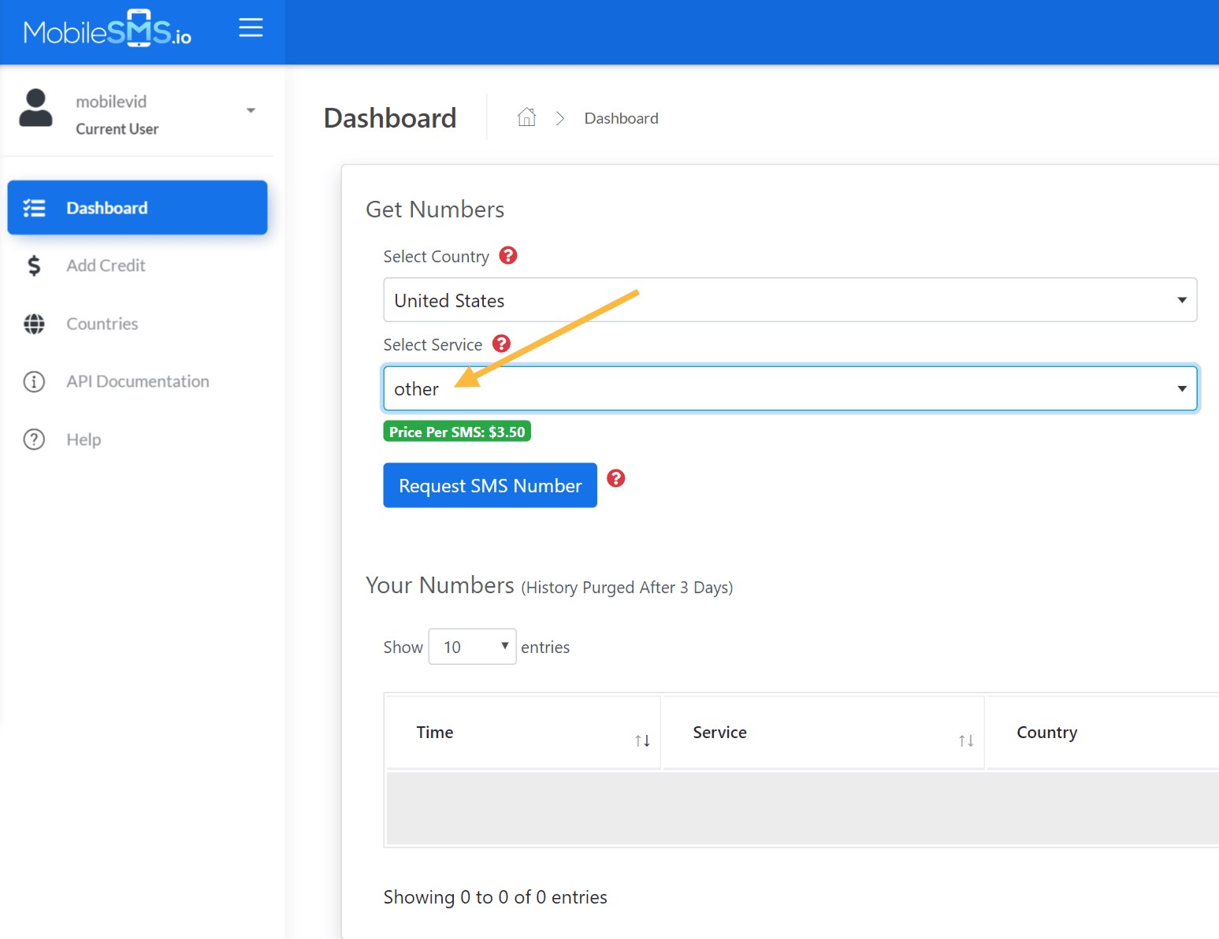The image size is (1219, 939).
Task: Sort table by Service column arrows
Action: pyautogui.click(x=966, y=740)
